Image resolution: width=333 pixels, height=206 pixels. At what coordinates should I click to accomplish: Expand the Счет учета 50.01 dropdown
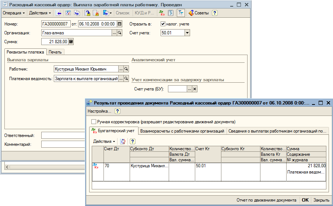point(187,33)
